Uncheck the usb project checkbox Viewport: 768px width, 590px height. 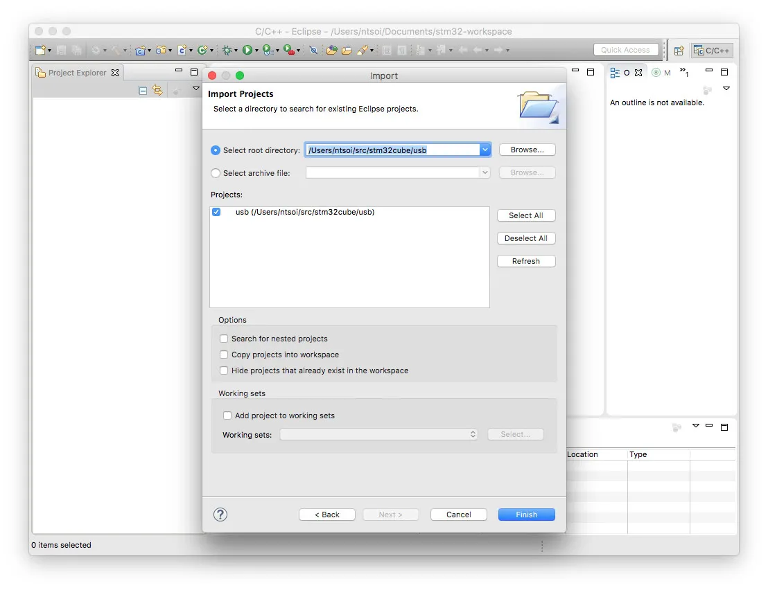(x=216, y=212)
